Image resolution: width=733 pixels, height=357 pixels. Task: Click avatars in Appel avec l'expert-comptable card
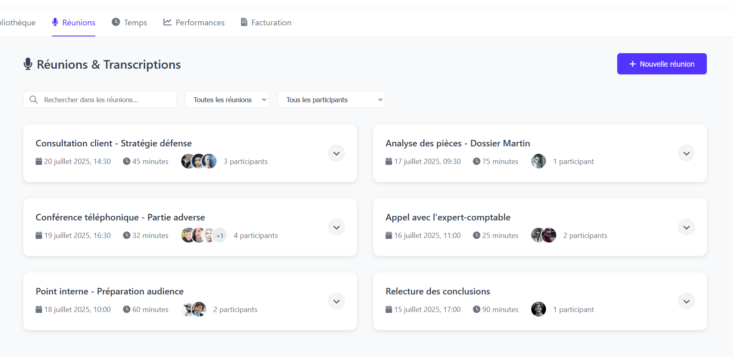point(544,235)
